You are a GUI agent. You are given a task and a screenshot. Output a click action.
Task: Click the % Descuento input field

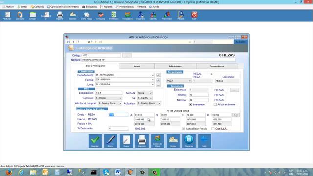[118, 128]
